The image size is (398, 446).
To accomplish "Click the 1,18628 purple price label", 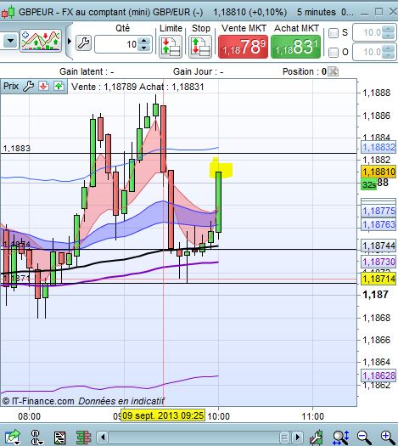I will coord(378,375).
